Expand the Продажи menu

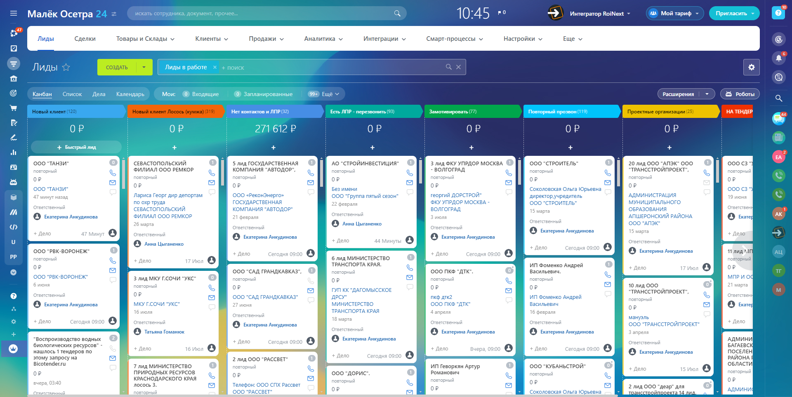266,39
